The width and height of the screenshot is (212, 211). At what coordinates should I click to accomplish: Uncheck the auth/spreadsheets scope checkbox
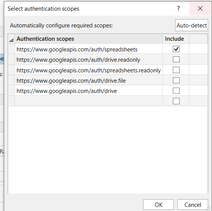coord(176,49)
